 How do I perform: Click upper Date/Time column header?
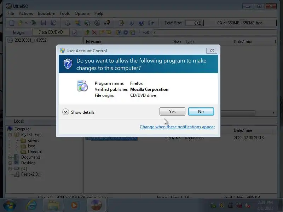tap(243, 42)
